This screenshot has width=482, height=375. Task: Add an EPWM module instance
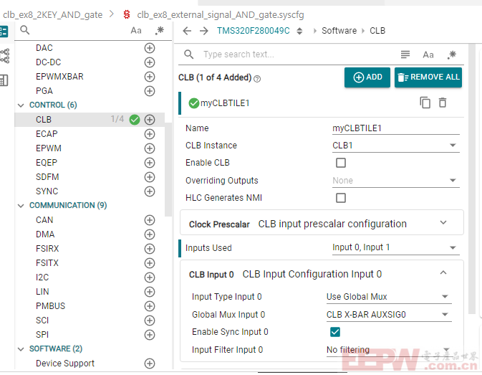pyautogui.click(x=150, y=148)
